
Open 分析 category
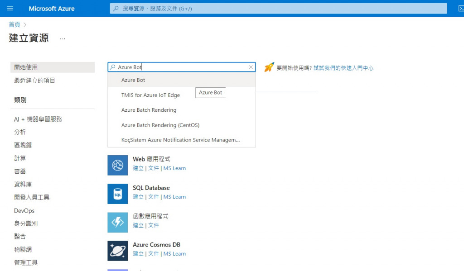click(20, 132)
